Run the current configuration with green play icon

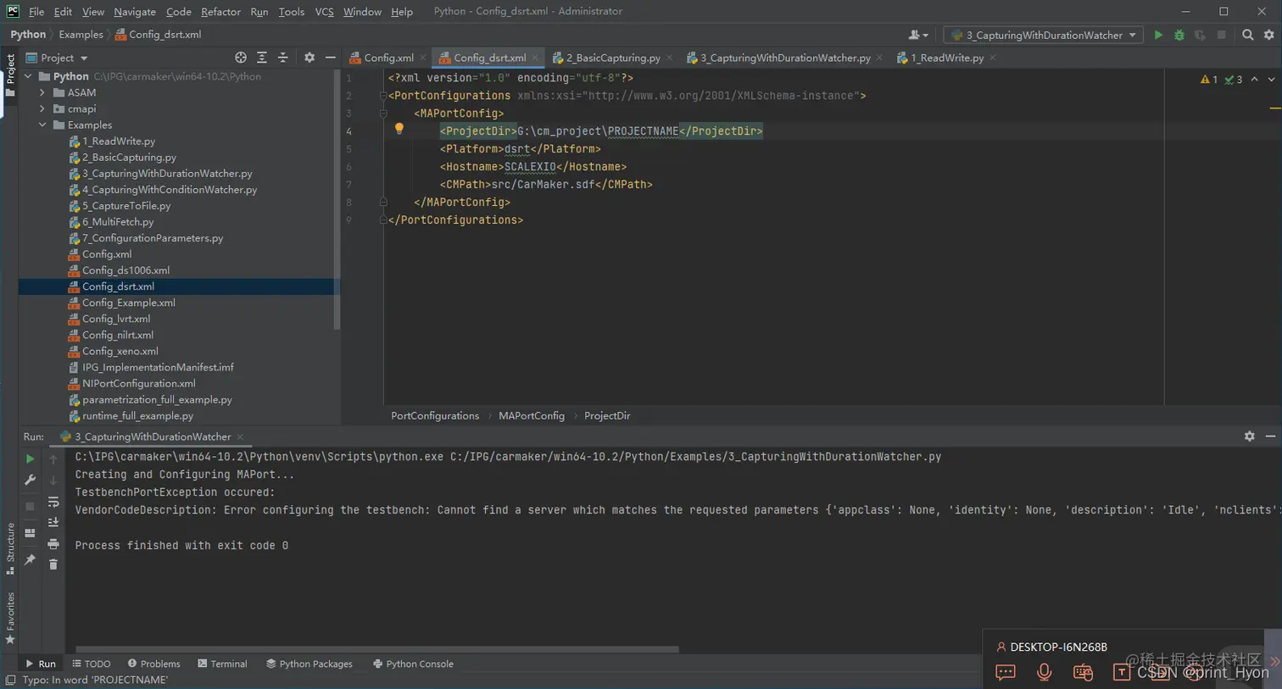[1158, 35]
